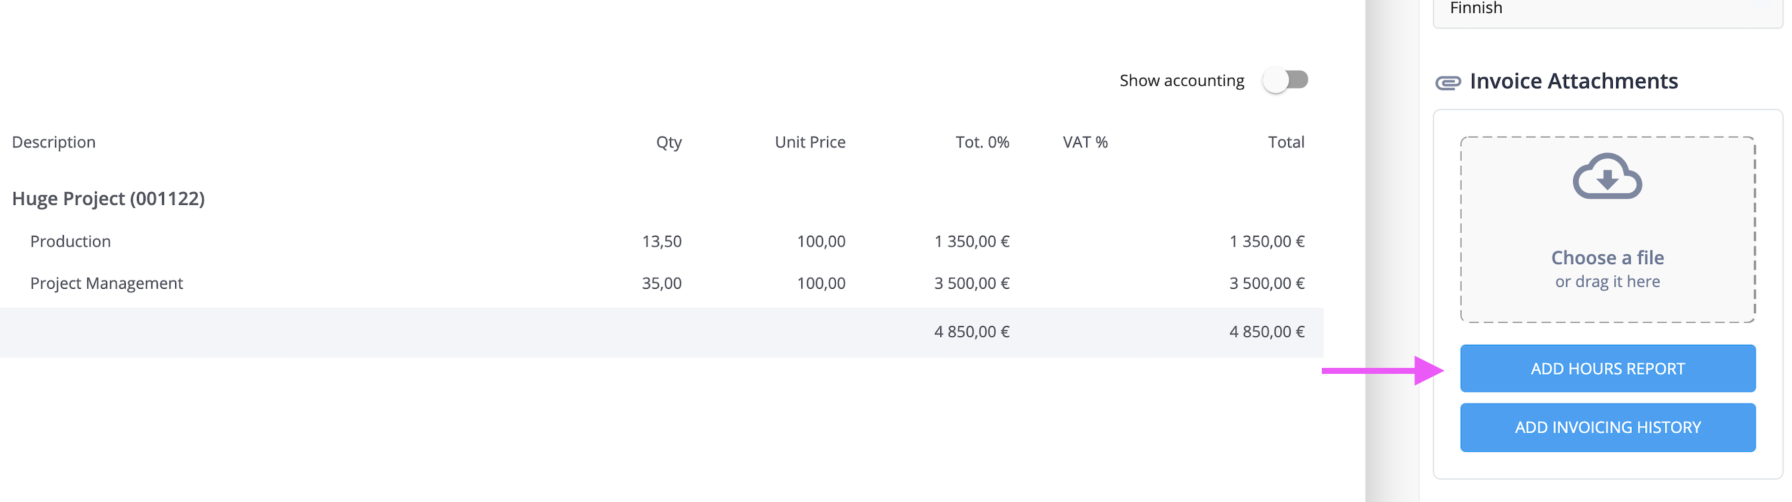The width and height of the screenshot is (1792, 502).
Task: Click the paperclip Invoice Attachments icon
Action: [1448, 83]
